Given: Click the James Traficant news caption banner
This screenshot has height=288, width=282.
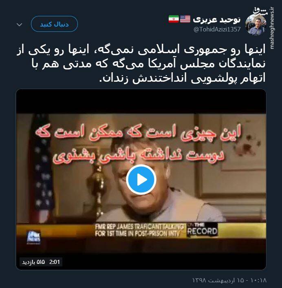Looking at the screenshot, I should (139, 230).
